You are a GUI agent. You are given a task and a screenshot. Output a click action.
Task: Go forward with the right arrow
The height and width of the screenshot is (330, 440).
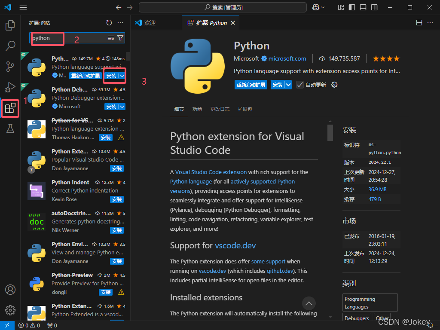130,8
